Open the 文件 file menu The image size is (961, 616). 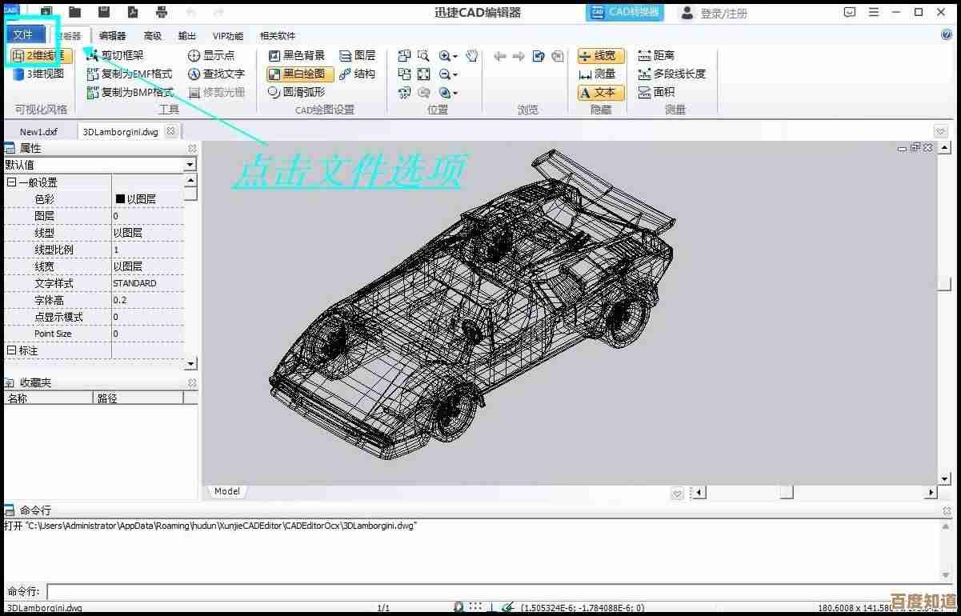25,34
